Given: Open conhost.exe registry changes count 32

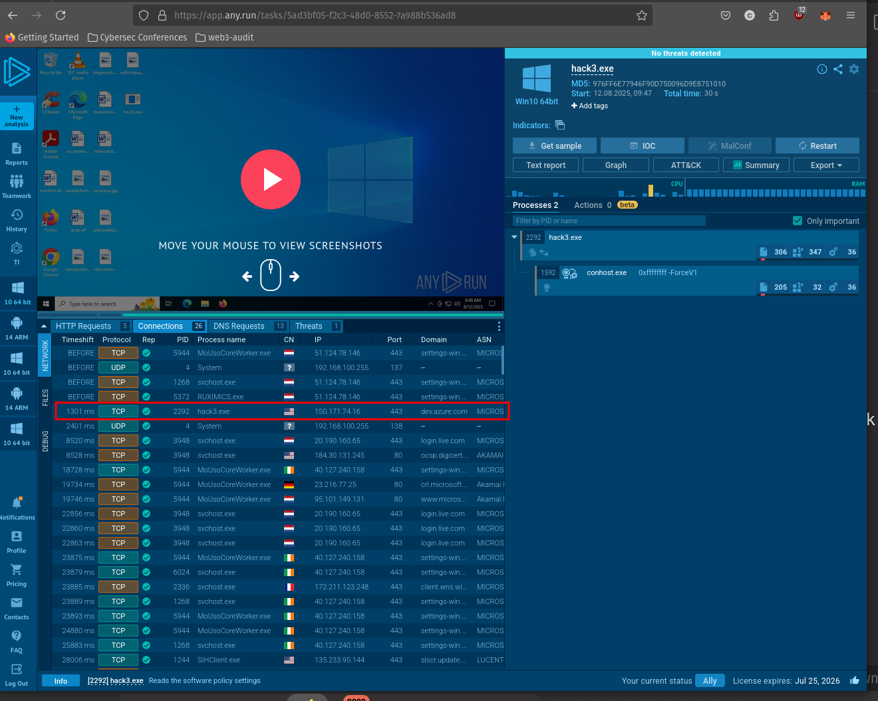Looking at the screenshot, I should (x=807, y=287).
